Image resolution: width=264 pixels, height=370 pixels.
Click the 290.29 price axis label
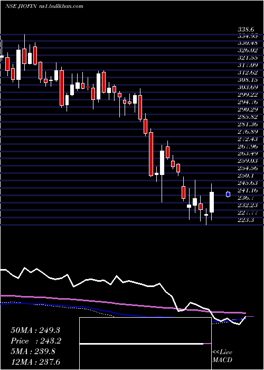pos(247,109)
